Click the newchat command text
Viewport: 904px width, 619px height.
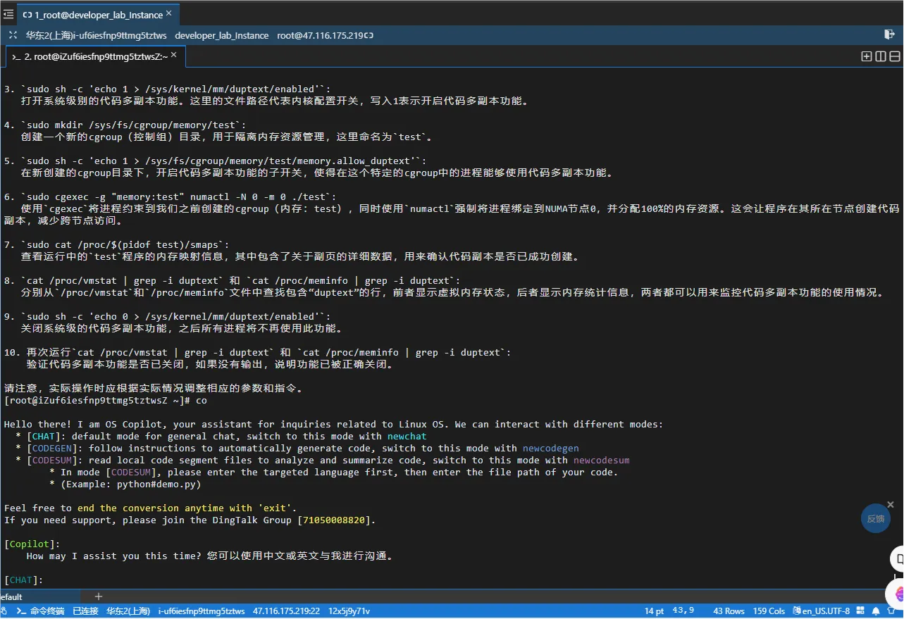[407, 437]
